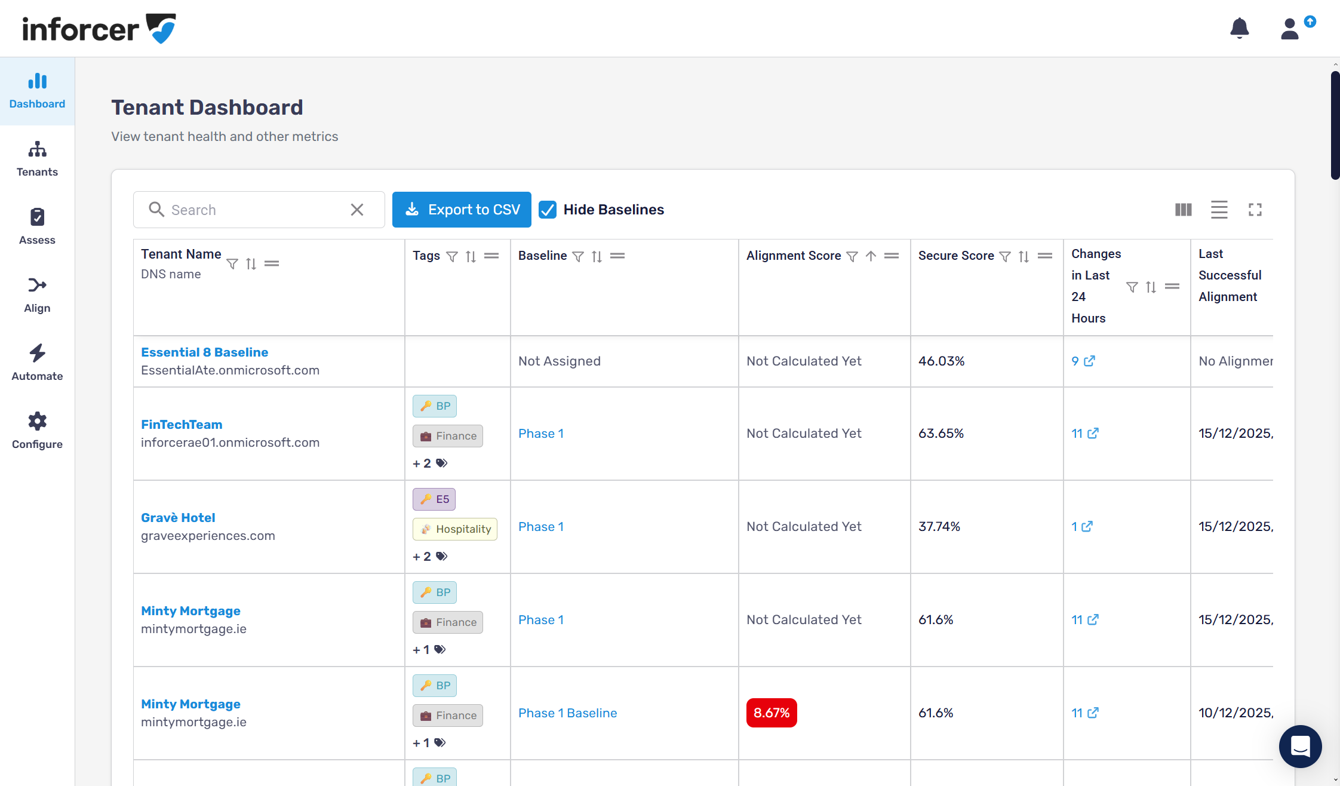Clear the search field
The image size is (1340, 786).
tap(357, 210)
